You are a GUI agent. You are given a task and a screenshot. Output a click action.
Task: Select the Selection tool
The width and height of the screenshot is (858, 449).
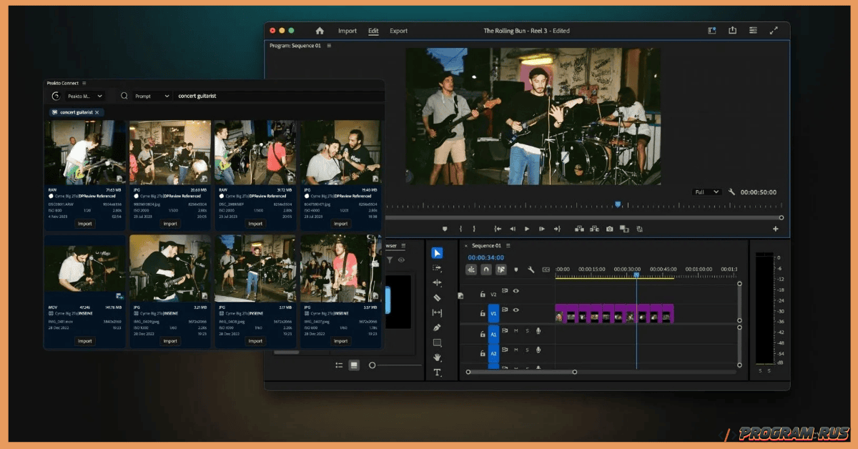click(438, 252)
